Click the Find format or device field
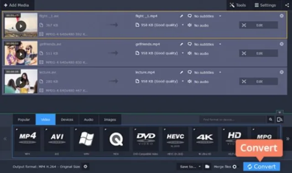 [x=233, y=120]
